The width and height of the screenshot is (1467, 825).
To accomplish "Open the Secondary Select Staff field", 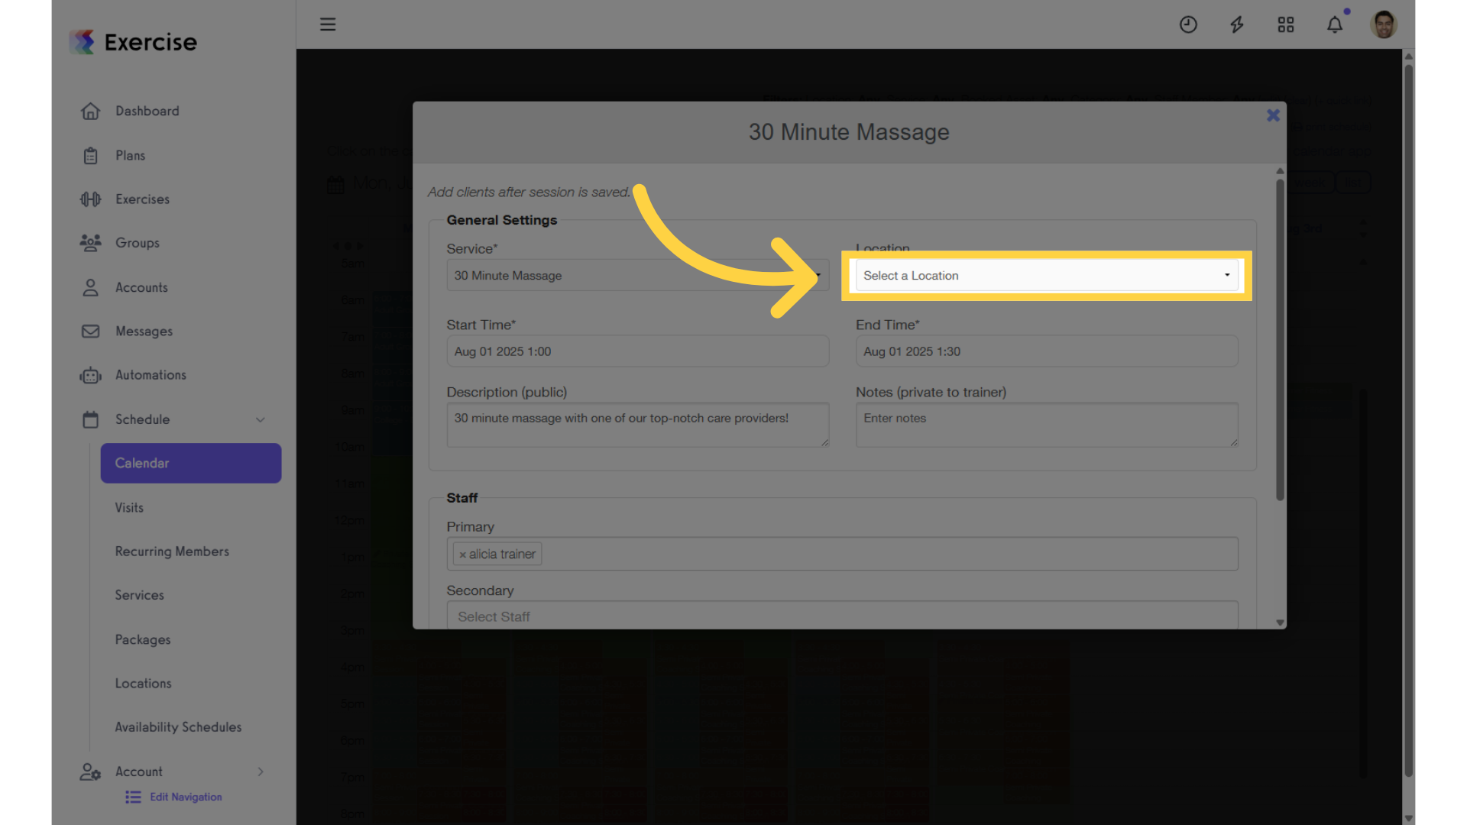I will pyautogui.click(x=842, y=616).
